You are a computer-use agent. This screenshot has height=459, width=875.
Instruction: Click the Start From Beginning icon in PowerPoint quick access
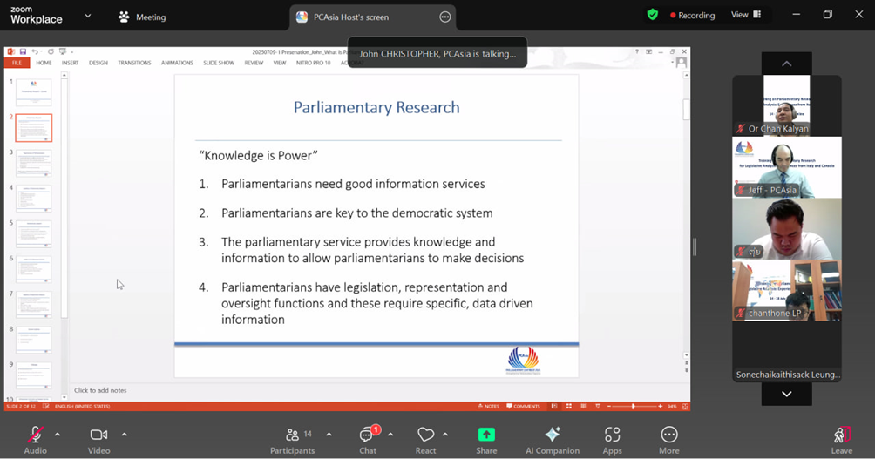[x=63, y=52]
